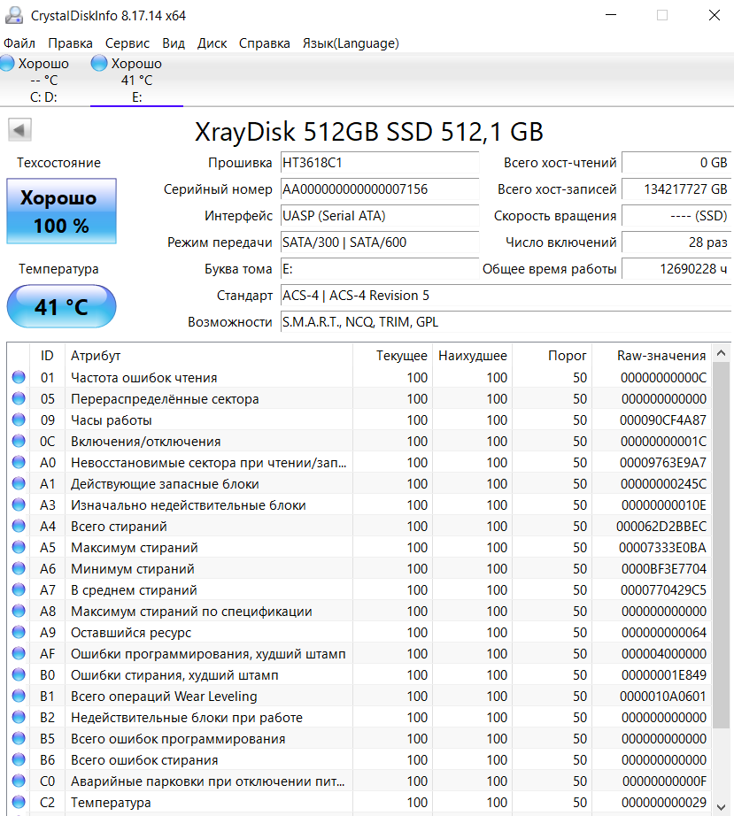
Task: Click status icon of row A6 Минимум стираний
Action: (x=19, y=568)
